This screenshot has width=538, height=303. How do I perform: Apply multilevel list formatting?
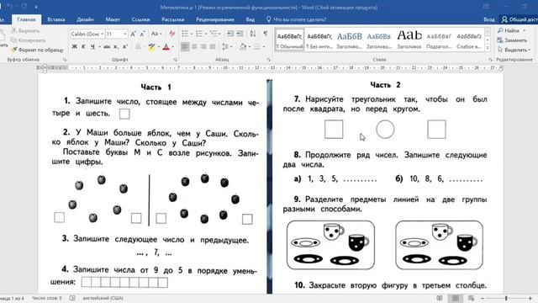click(x=214, y=34)
